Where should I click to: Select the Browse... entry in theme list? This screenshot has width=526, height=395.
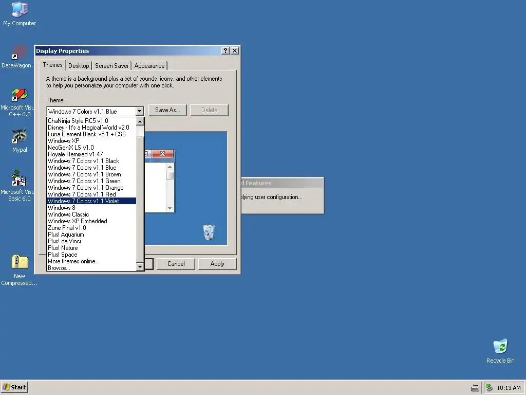point(91,267)
